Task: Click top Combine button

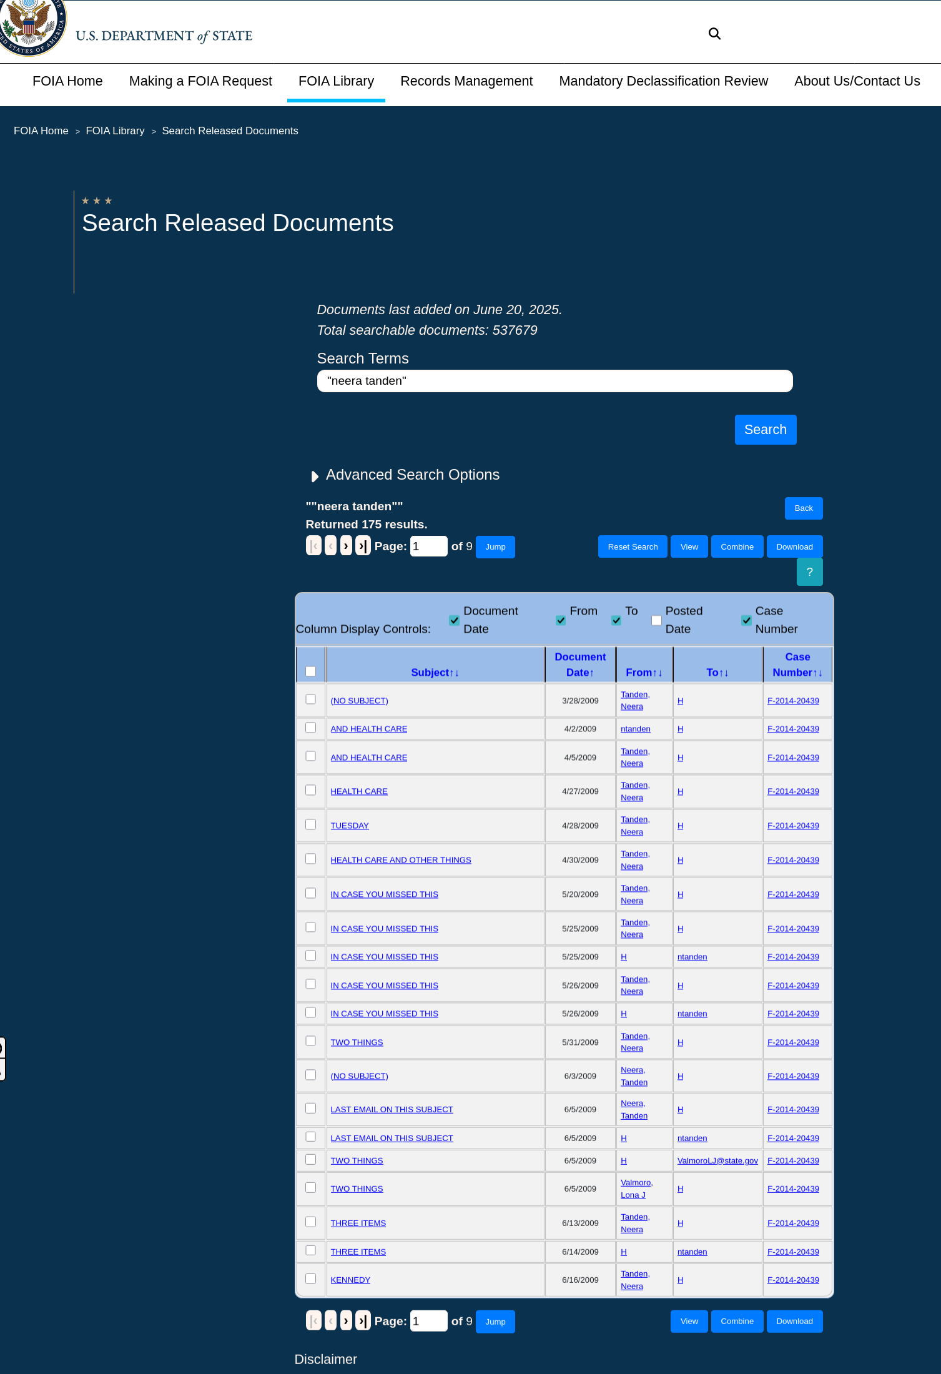Action: point(737,546)
